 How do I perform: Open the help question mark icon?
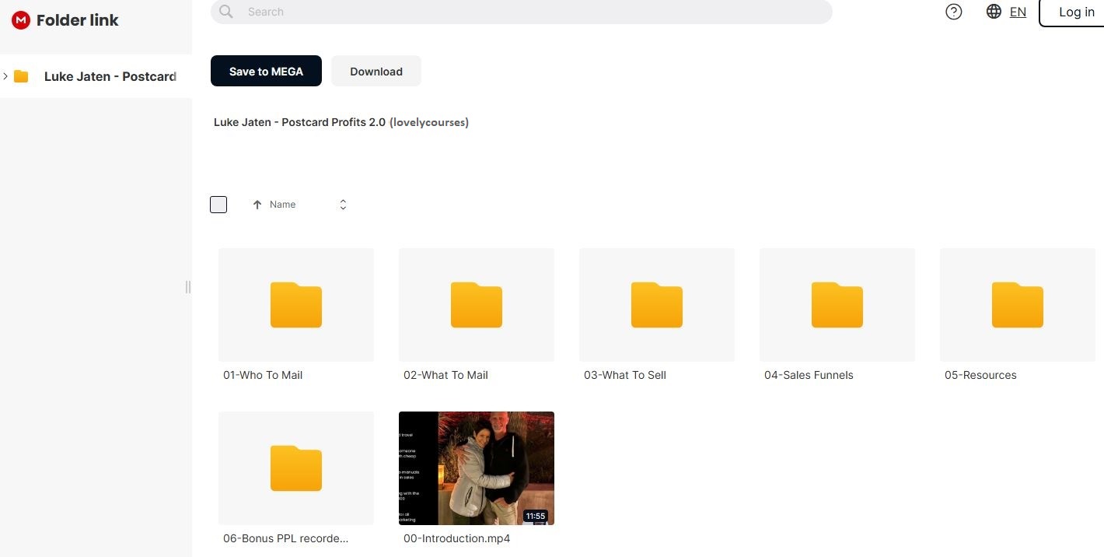[x=954, y=12]
